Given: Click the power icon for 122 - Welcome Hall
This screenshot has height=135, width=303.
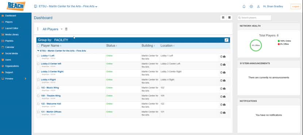Looking at the screenshot, I should tap(221, 105).
